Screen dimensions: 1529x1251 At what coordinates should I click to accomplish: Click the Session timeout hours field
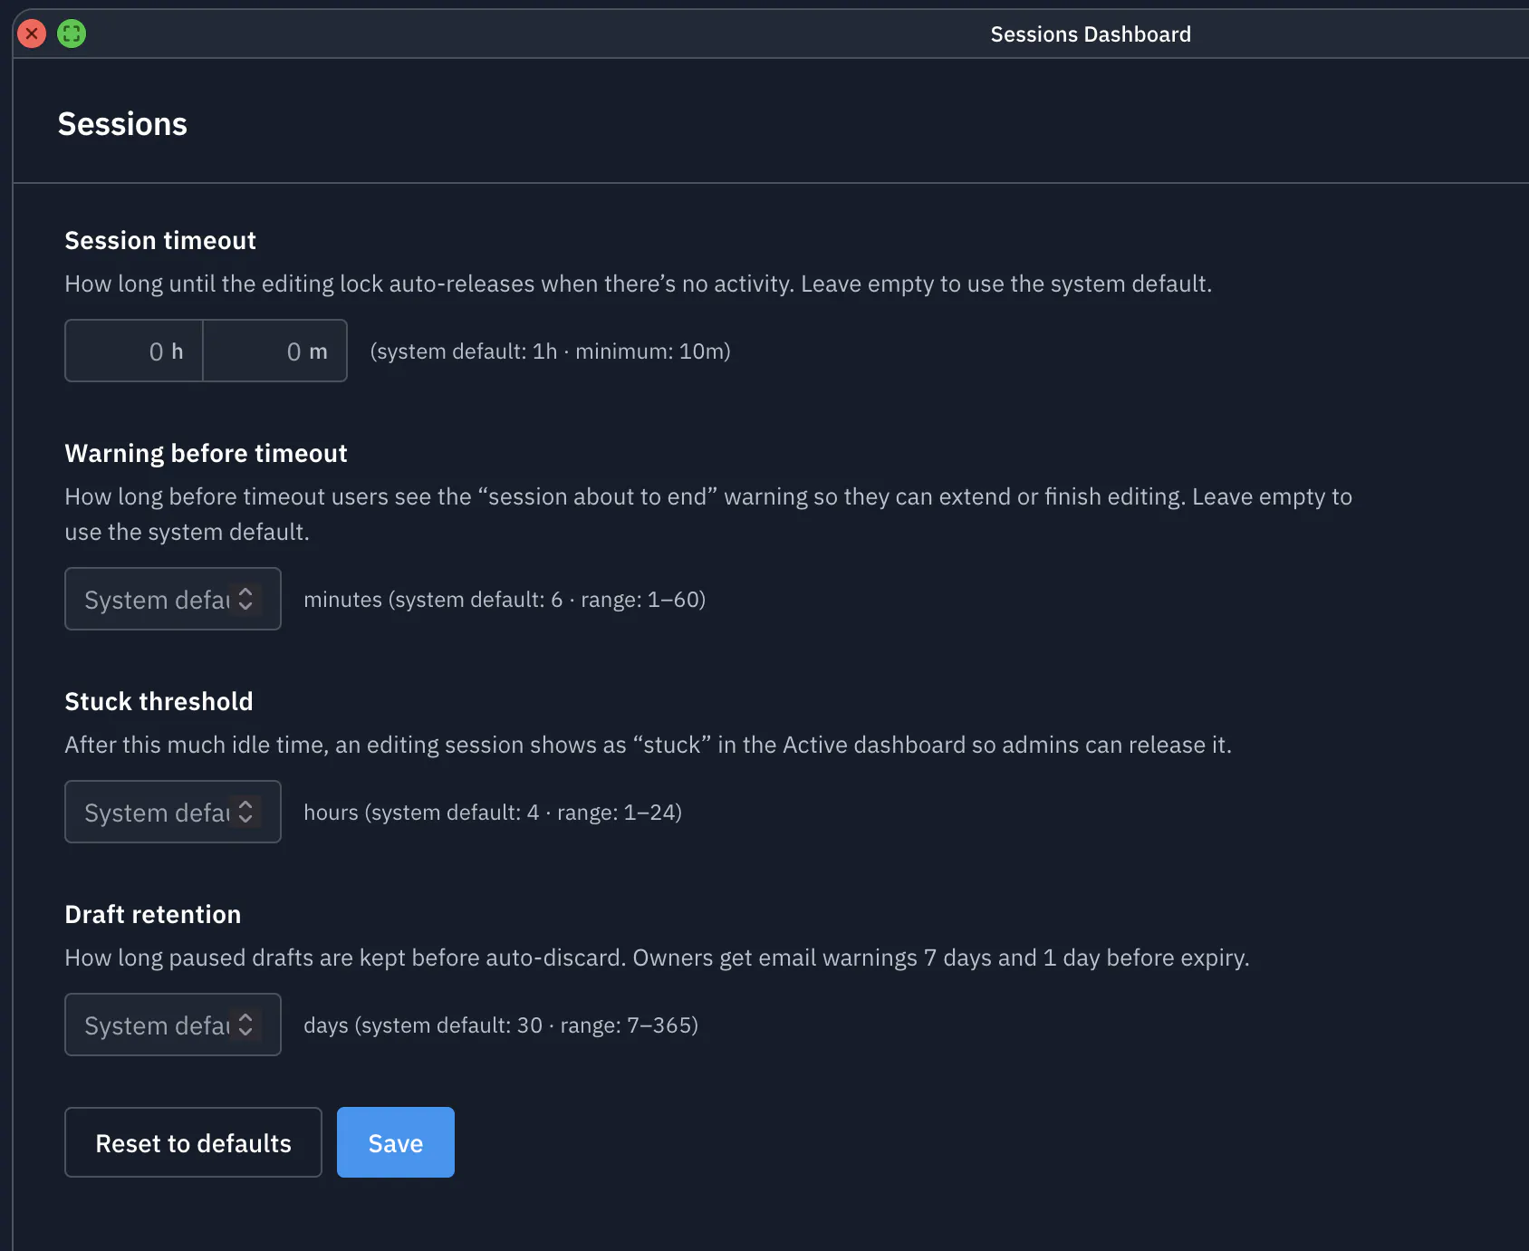134,351
